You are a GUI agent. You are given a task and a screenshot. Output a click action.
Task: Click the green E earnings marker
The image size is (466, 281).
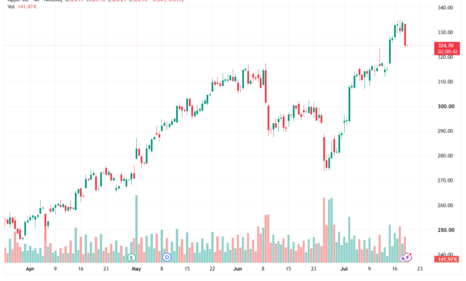pos(131,257)
